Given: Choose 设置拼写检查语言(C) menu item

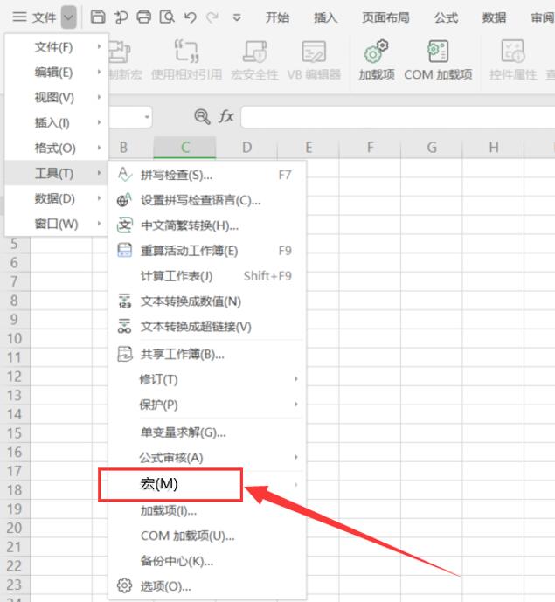Looking at the screenshot, I should [x=207, y=200].
